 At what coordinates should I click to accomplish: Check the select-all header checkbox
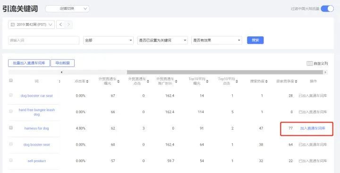click(11, 81)
